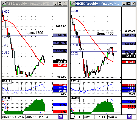Click the red 845.60 moving average tag

(x=60, y=65)
